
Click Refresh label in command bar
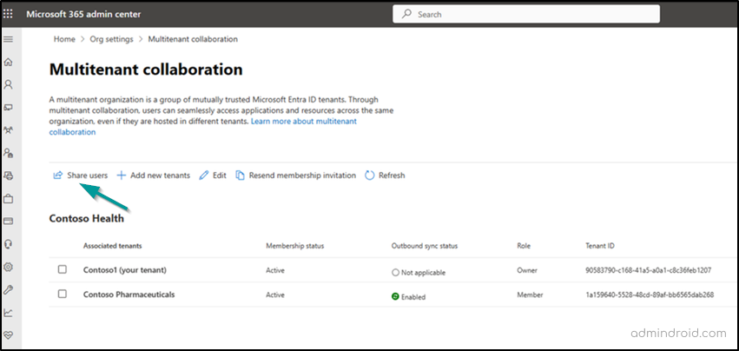(x=392, y=175)
